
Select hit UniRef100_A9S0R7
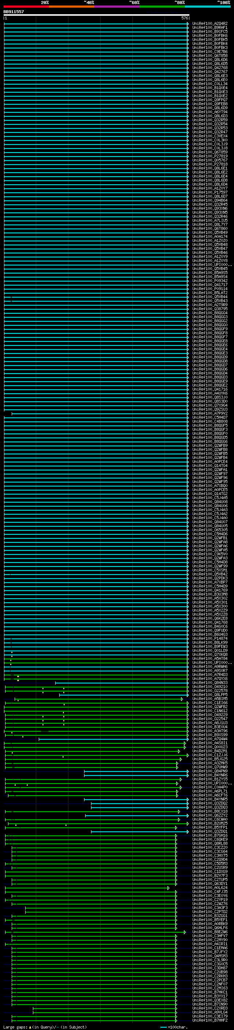(x=210, y=671)
